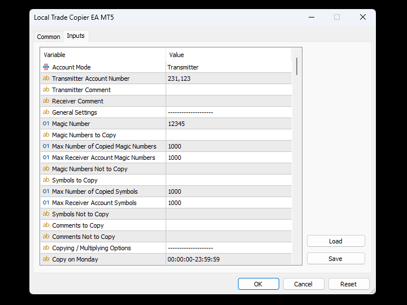407x305 pixels.
Task: Click the empty Receiver Comment value cell
Action: [x=229, y=101]
